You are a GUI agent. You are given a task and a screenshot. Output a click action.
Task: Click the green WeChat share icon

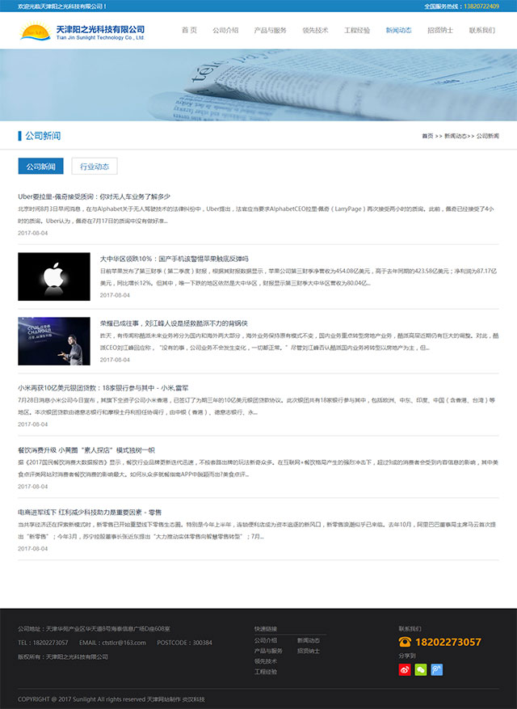click(x=420, y=669)
